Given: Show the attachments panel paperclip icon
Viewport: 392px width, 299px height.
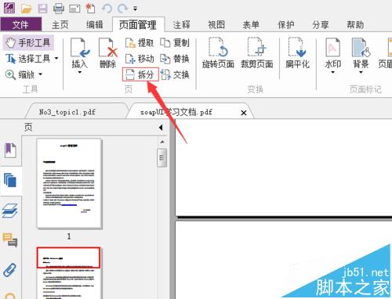Looking at the screenshot, I should coord(10,270).
